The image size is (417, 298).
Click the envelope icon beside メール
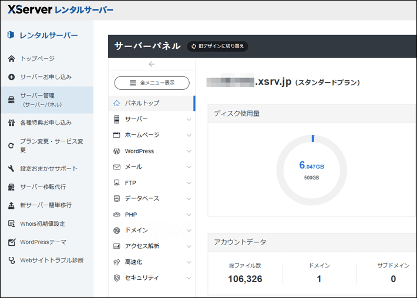coord(116,167)
